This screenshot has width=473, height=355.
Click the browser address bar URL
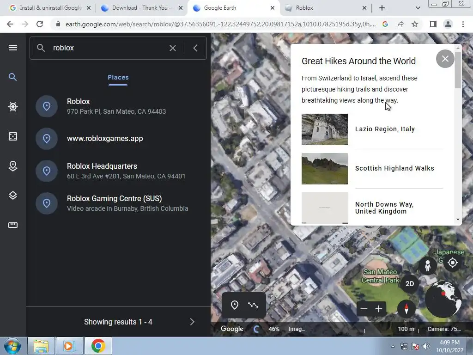pos(220,24)
